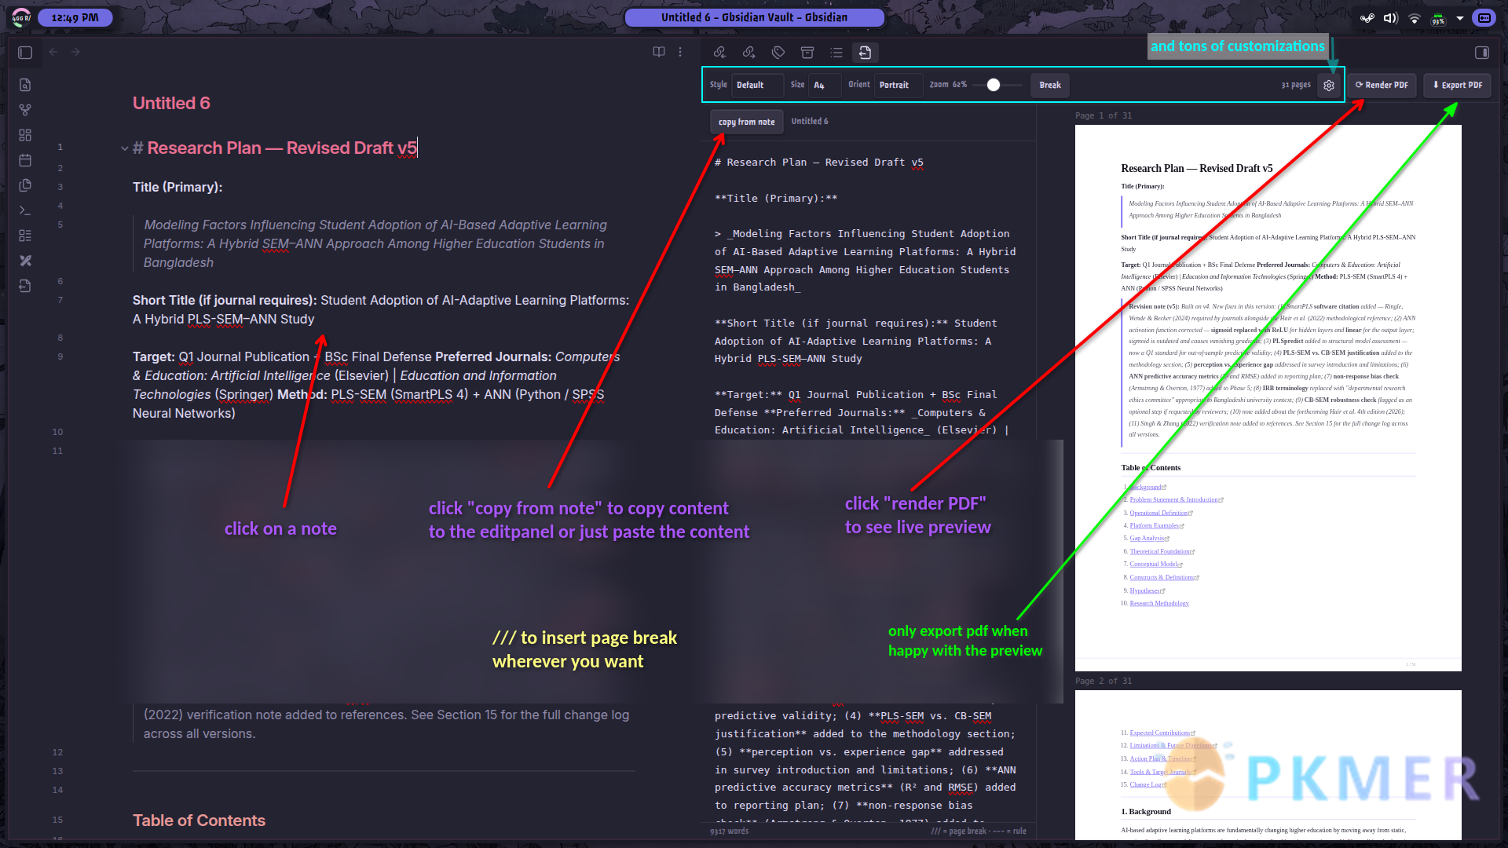Open Constructs & Definitions contents link

click(1163, 577)
